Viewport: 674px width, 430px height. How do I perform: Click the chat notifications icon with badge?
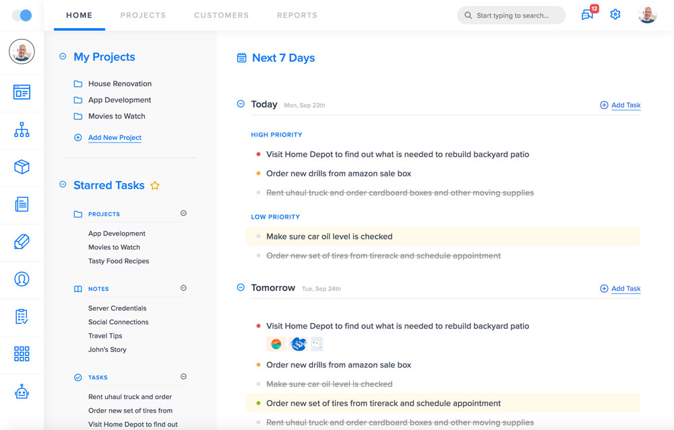coord(588,15)
